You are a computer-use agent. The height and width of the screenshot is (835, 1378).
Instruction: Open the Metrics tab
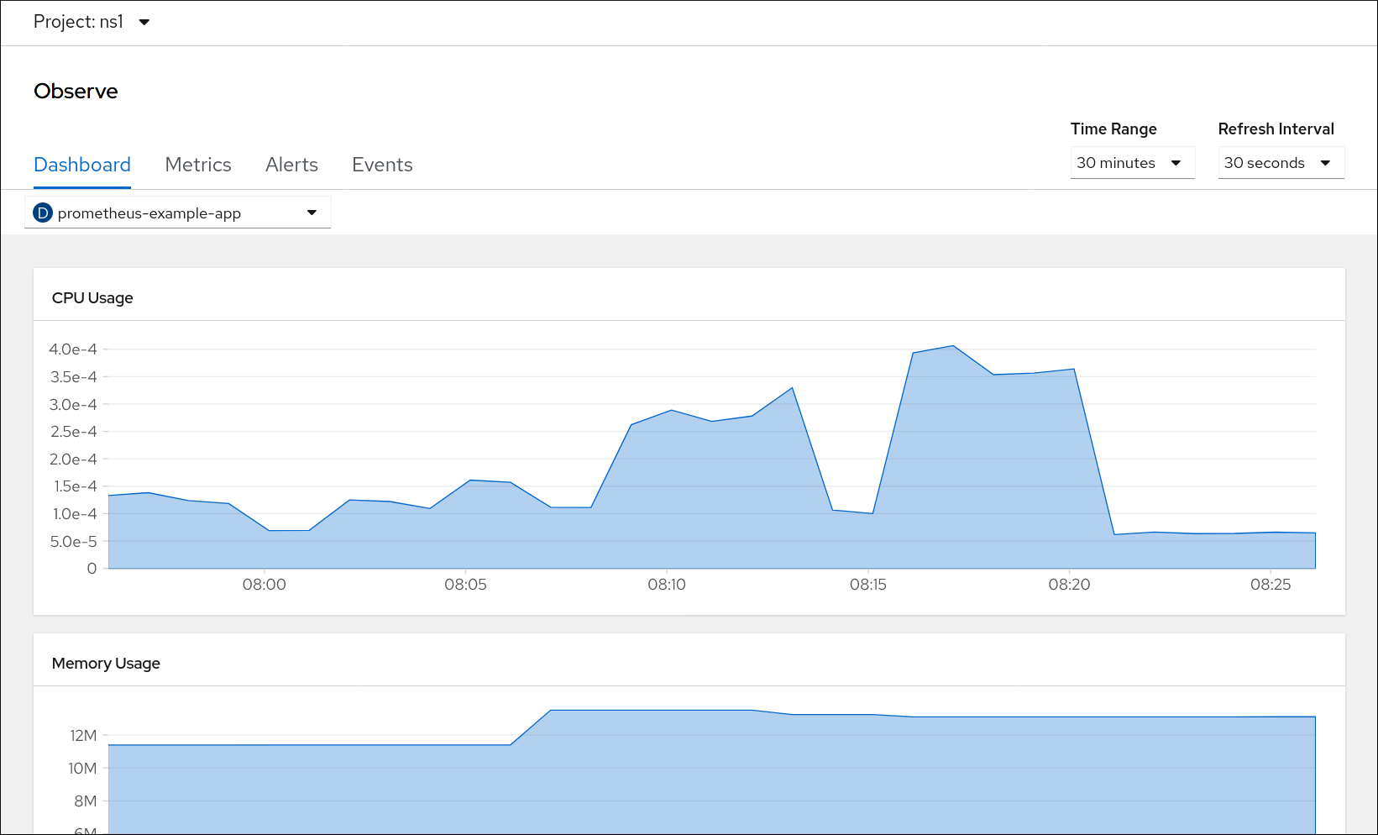[x=198, y=165]
